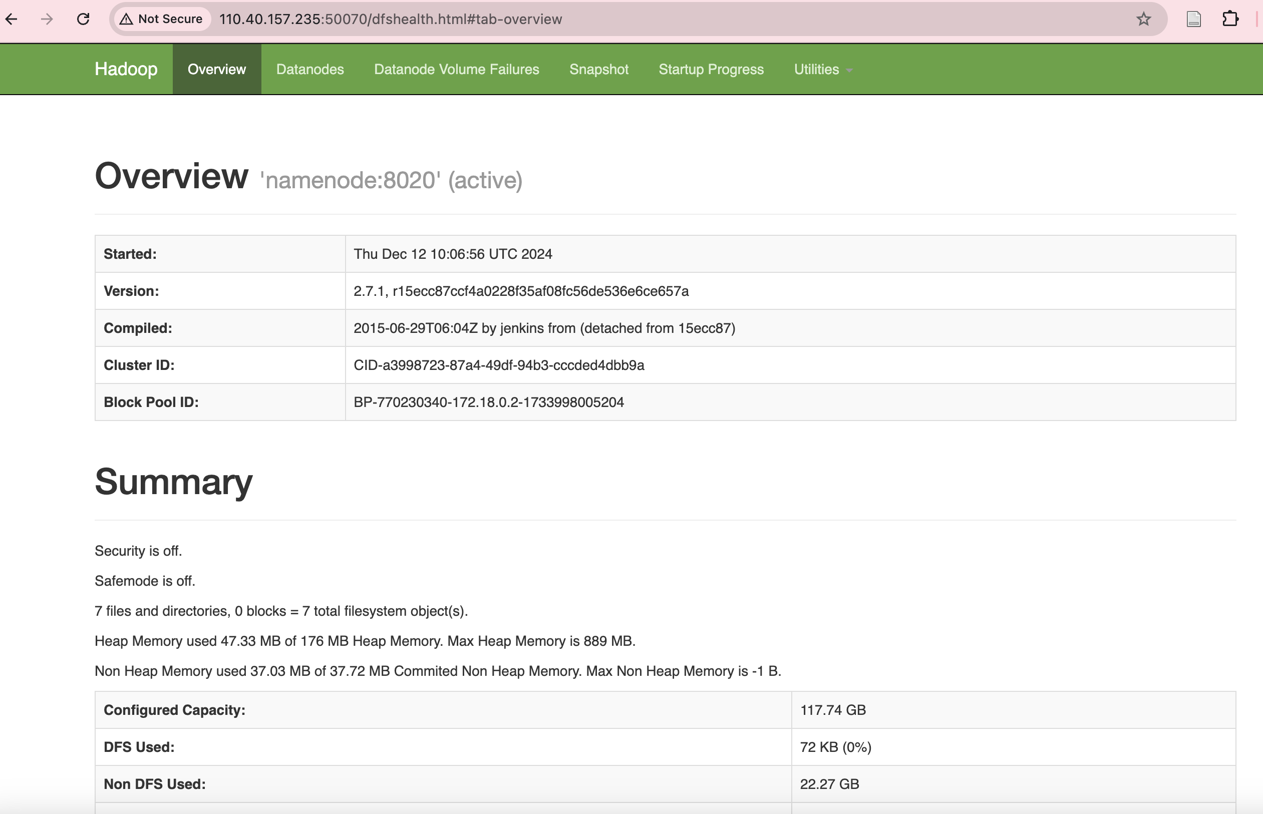Viewport: 1263px width, 814px height.
Task: Click the 'Non DFS Used:' label
Action: click(x=154, y=784)
